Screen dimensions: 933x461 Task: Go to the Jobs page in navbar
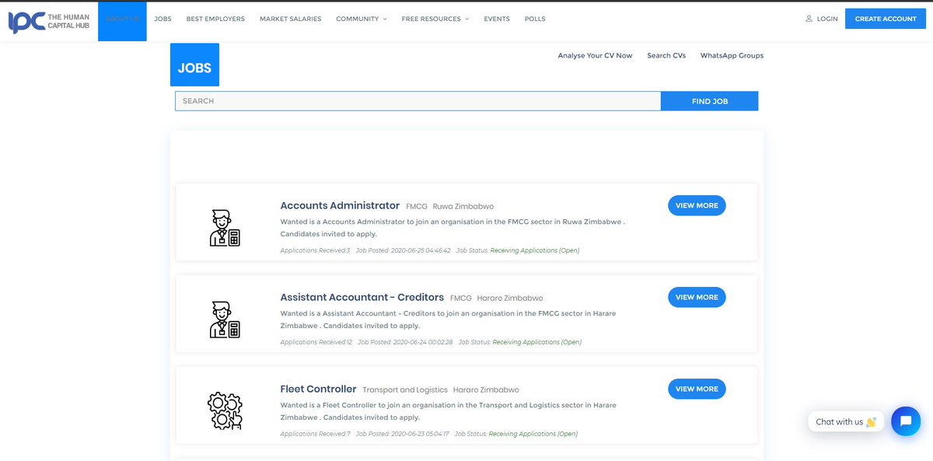[x=162, y=19]
